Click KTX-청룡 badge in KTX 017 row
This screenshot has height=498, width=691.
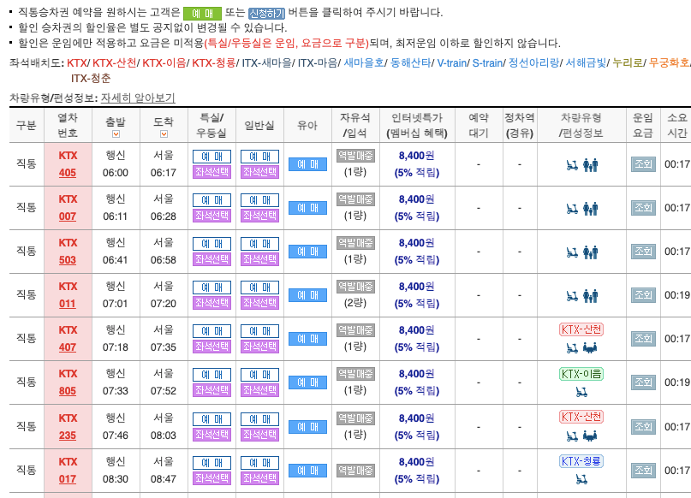click(x=581, y=461)
